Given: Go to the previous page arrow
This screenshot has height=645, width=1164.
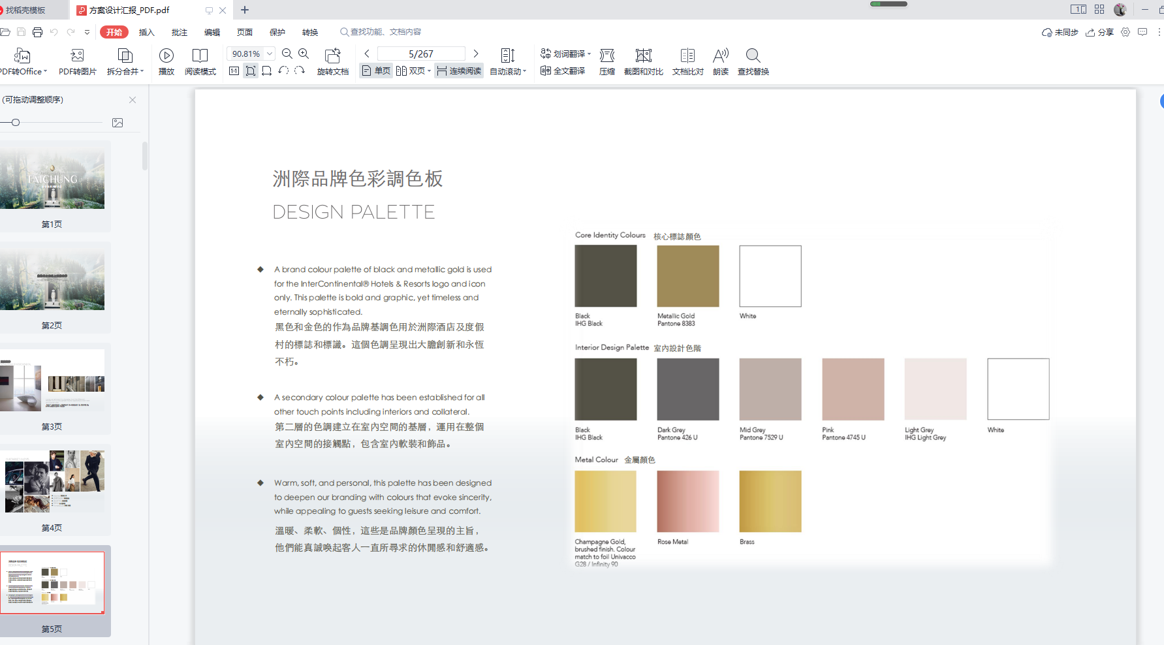Looking at the screenshot, I should point(367,54).
